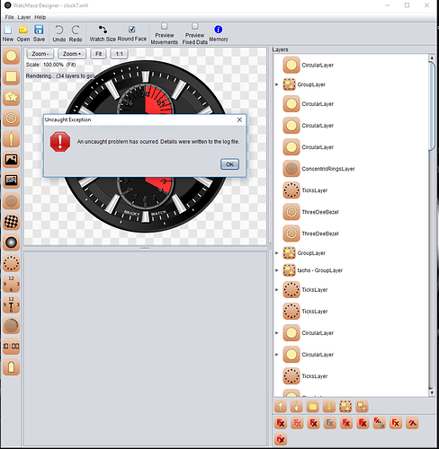
Task: Select the checkerboard pattern layer tool
Action: coord(12,222)
